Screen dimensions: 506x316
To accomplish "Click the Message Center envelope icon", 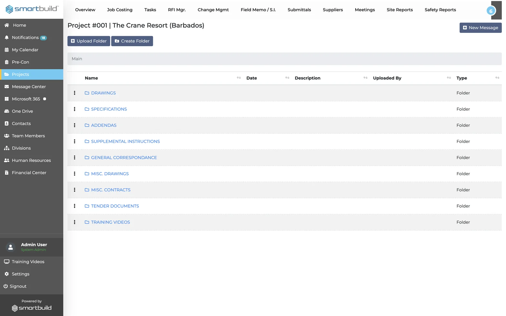I will click(6, 86).
